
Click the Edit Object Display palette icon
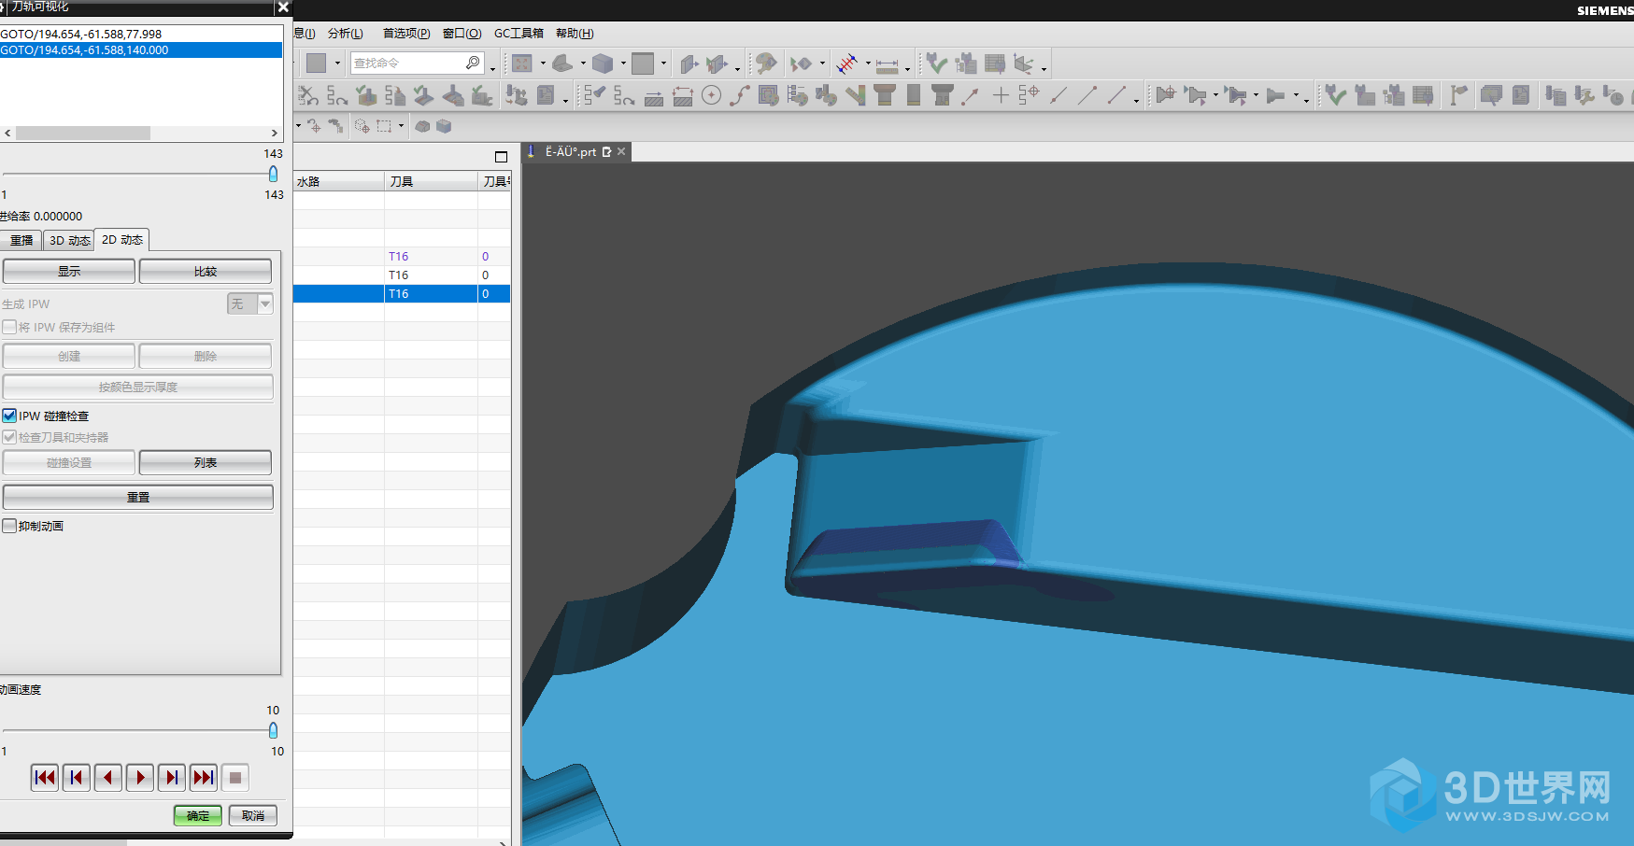tap(766, 63)
